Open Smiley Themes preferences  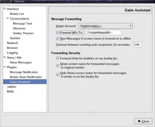pos(23,33)
